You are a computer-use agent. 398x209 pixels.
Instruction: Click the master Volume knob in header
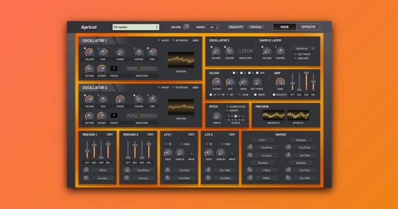pos(186,27)
